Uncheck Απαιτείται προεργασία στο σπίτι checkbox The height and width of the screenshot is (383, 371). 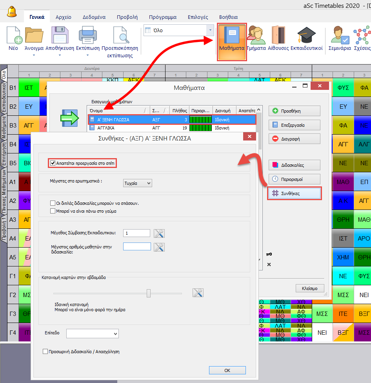point(53,162)
